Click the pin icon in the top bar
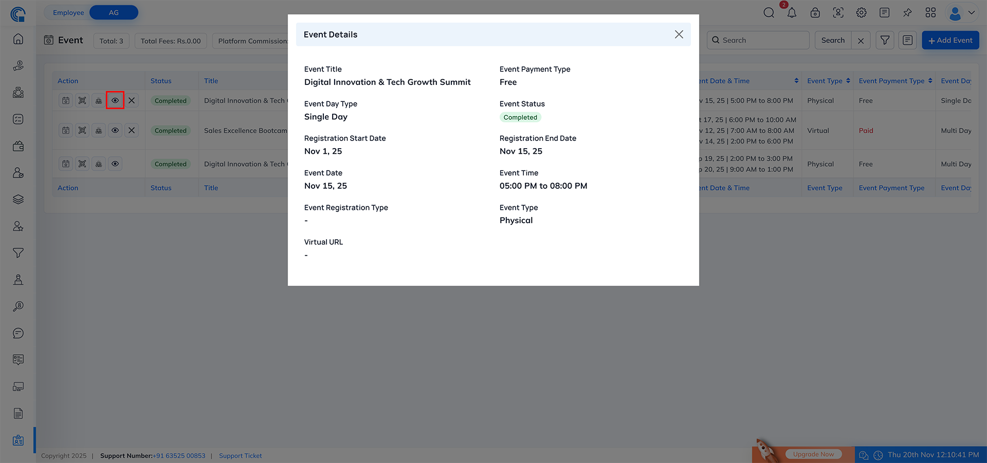This screenshot has height=463, width=987. pyautogui.click(x=907, y=12)
